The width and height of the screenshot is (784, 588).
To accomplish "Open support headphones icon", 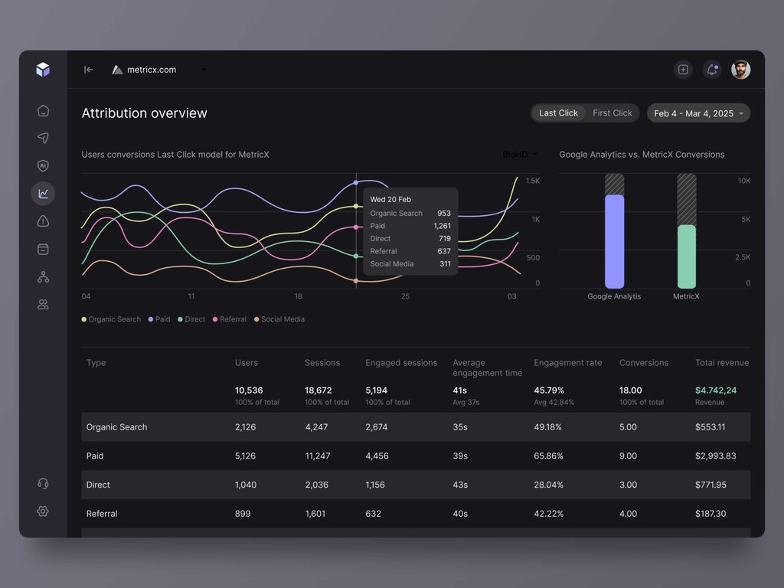I will click(43, 483).
